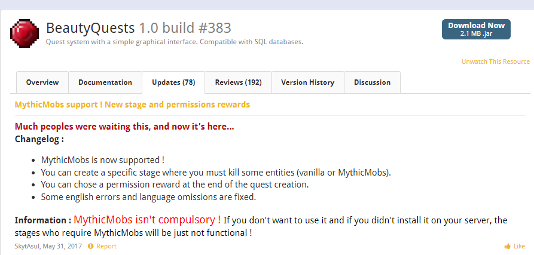Screen dimensions: 534x255
Task: Go to the Version History tab
Action: click(308, 82)
